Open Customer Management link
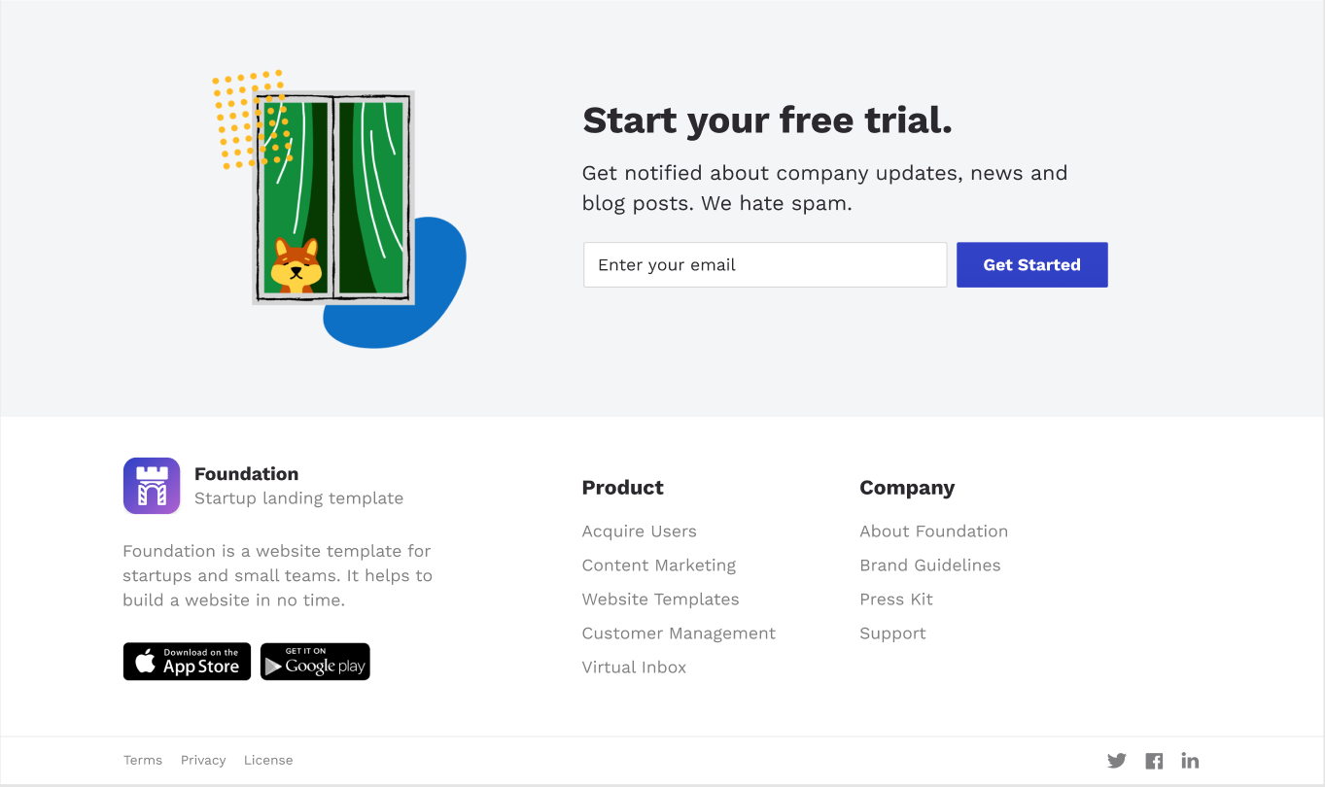This screenshot has width=1325, height=787. 679,633
